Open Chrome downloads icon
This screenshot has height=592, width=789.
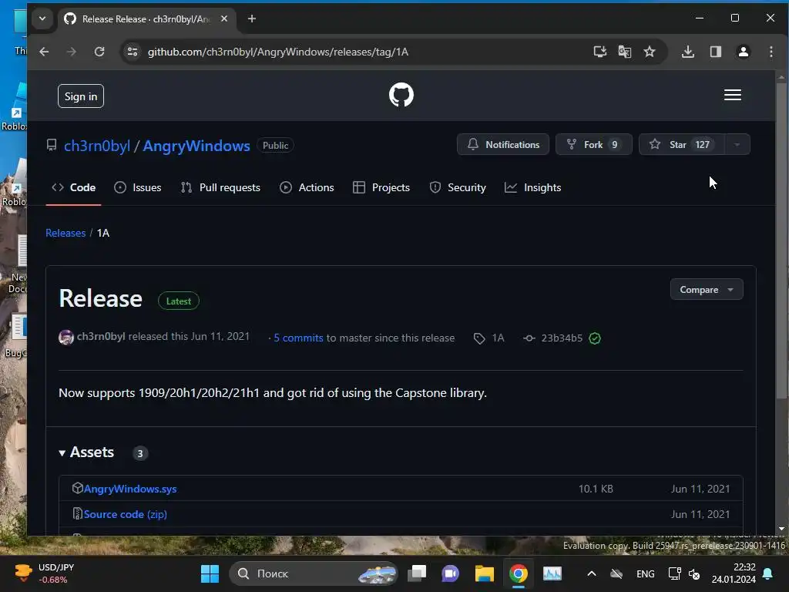[x=688, y=52]
